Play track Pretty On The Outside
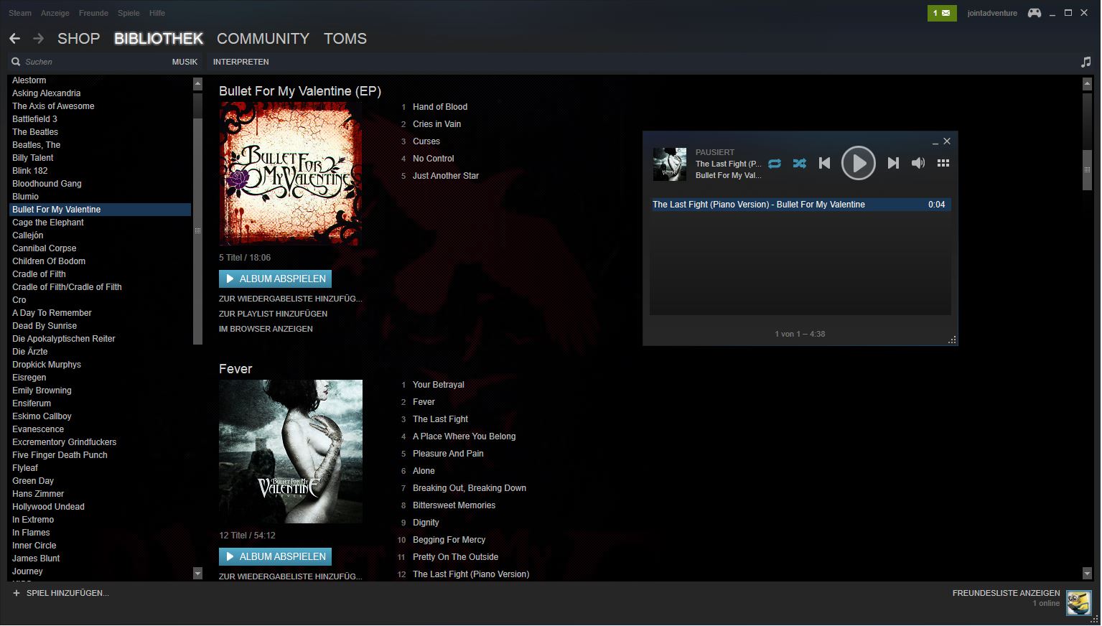 pos(455,557)
